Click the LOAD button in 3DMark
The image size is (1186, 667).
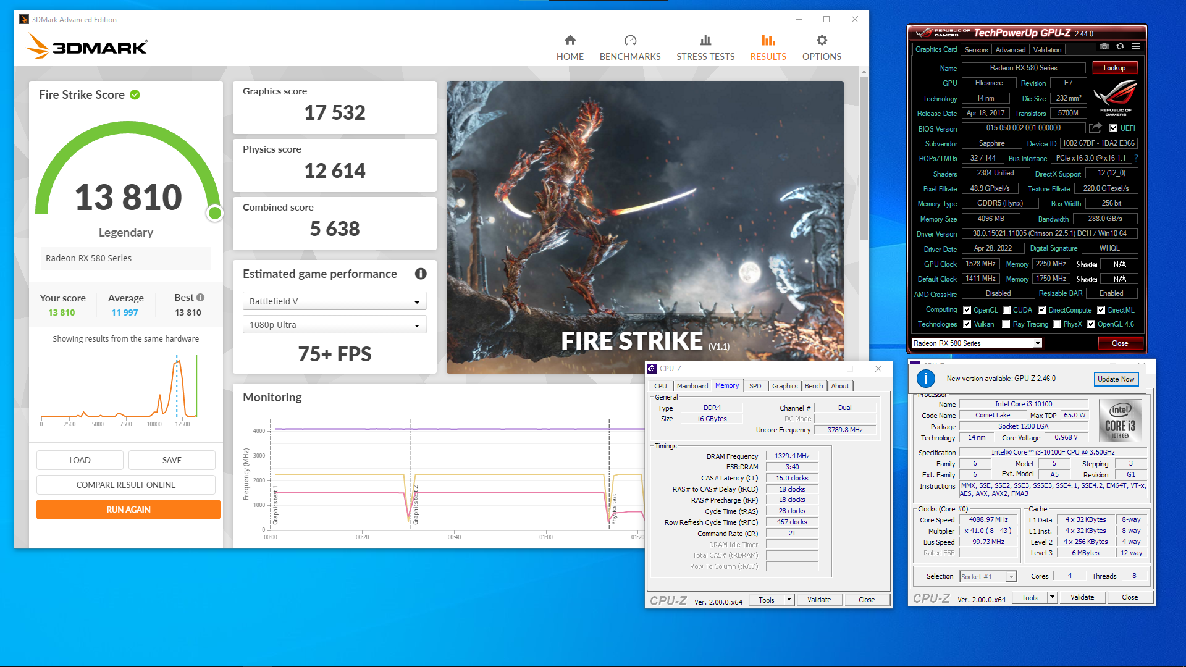click(80, 460)
